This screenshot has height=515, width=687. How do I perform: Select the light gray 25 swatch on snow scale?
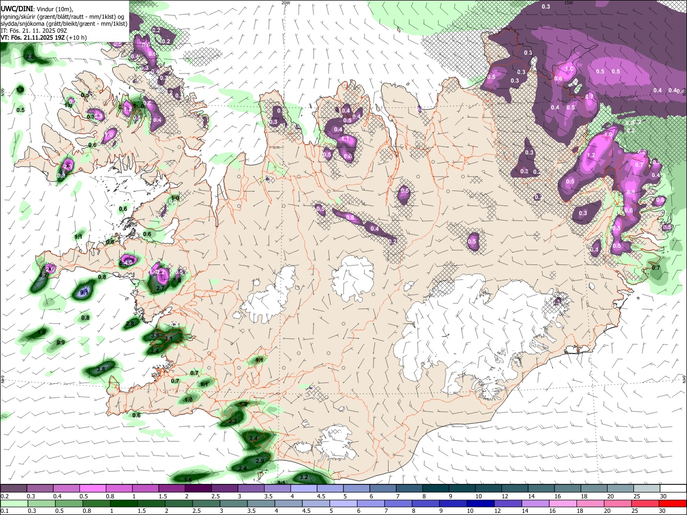coord(647,488)
